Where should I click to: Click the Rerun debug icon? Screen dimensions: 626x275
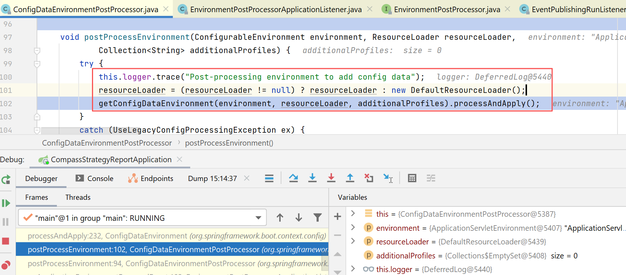click(6, 180)
